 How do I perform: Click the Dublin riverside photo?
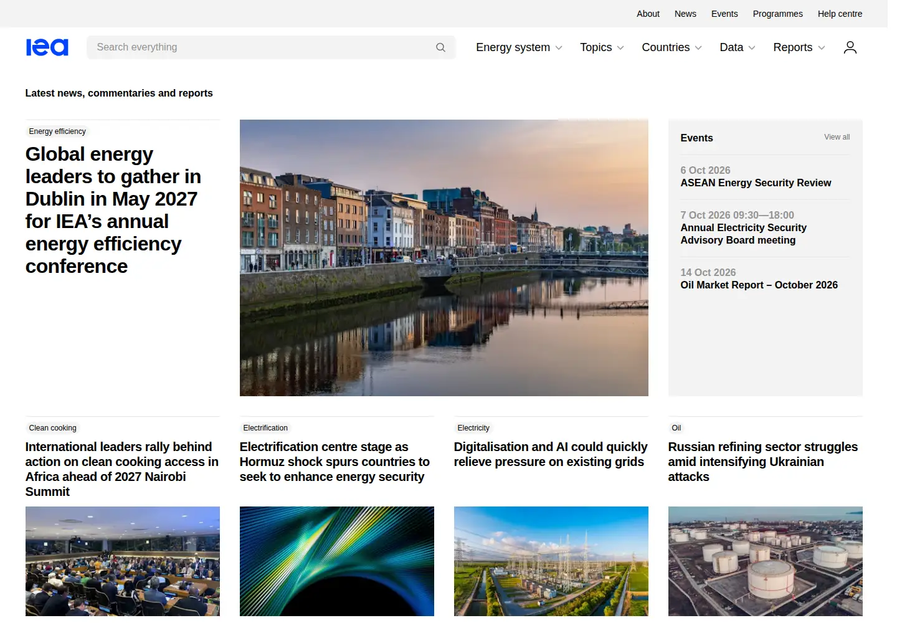(444, 258)
